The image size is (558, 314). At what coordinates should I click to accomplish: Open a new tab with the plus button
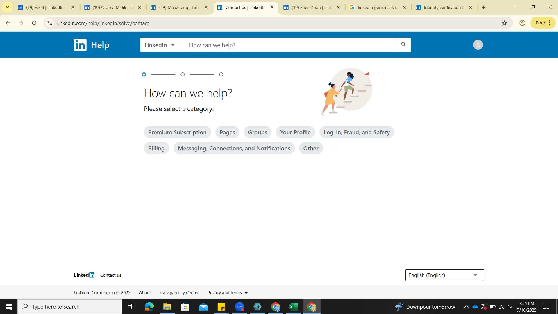point(484,7)
